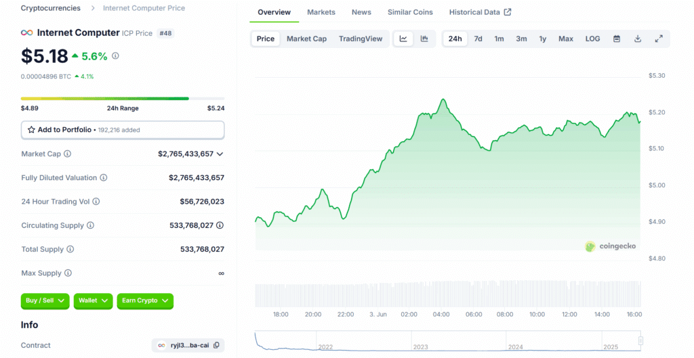The height and width of the screenshot is (358, 694).
Task: Open the Markets tab
Action: 321,12
